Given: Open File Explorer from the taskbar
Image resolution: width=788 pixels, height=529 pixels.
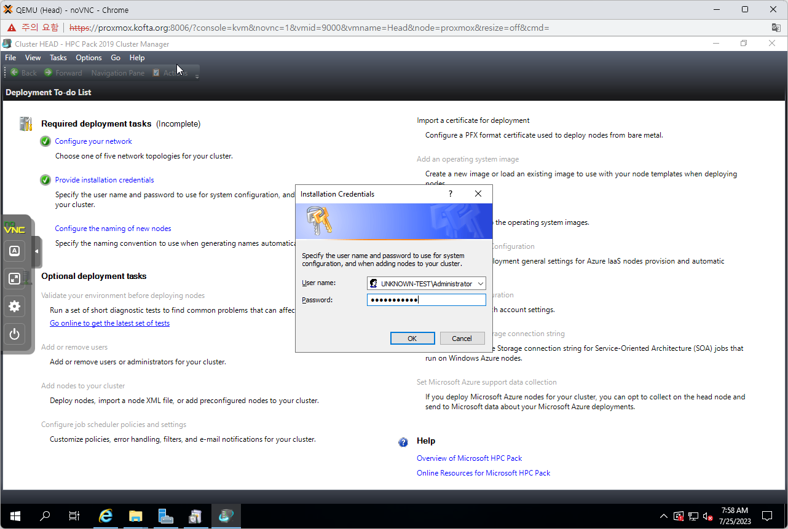Looking at the screenshot, I should coord(135,516).
